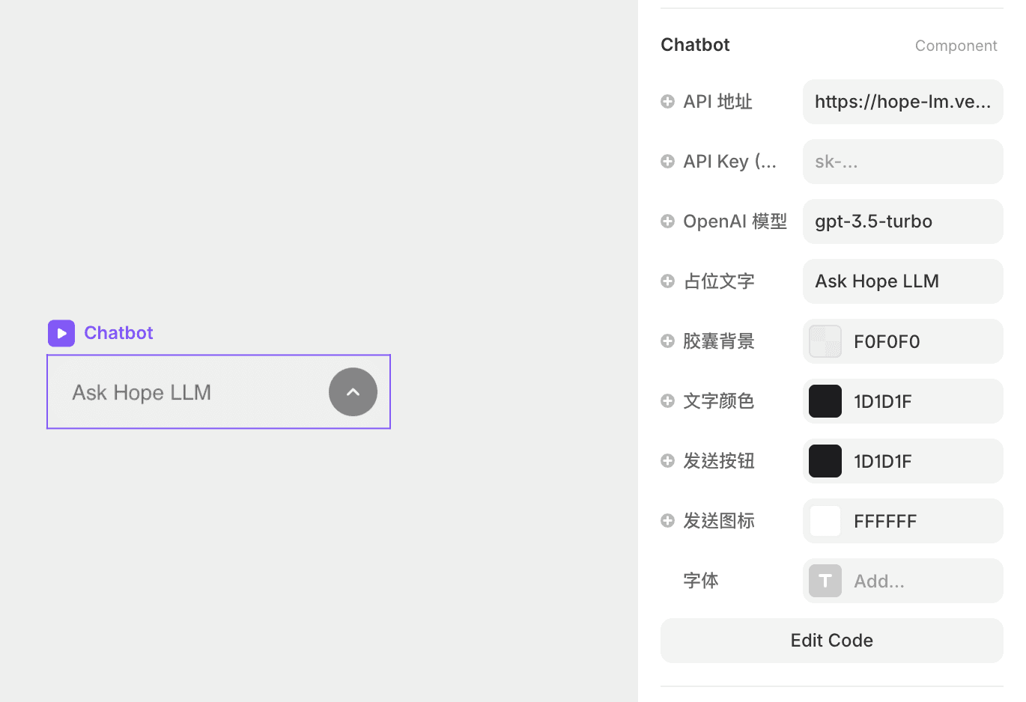This screenshot has height=702, width=1026.
Task: Open the 1D1D1F 发送按钮 color swatch
Action: pos(825,461)
